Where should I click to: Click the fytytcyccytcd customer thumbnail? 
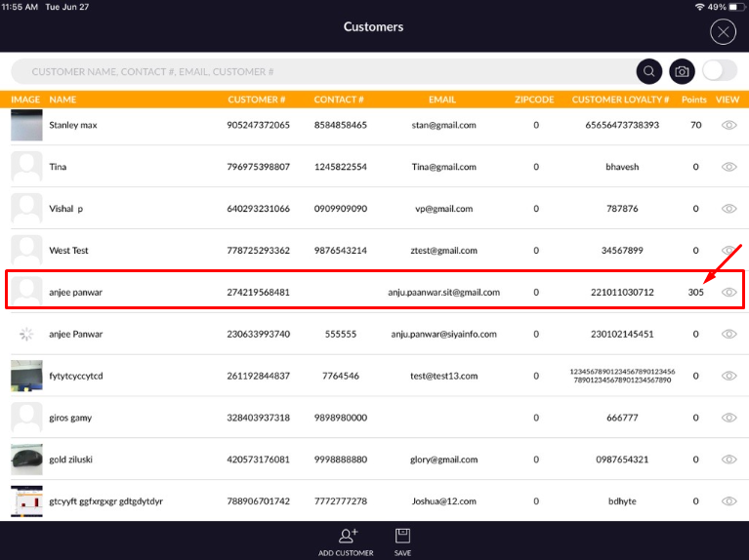tap(26, 376)
